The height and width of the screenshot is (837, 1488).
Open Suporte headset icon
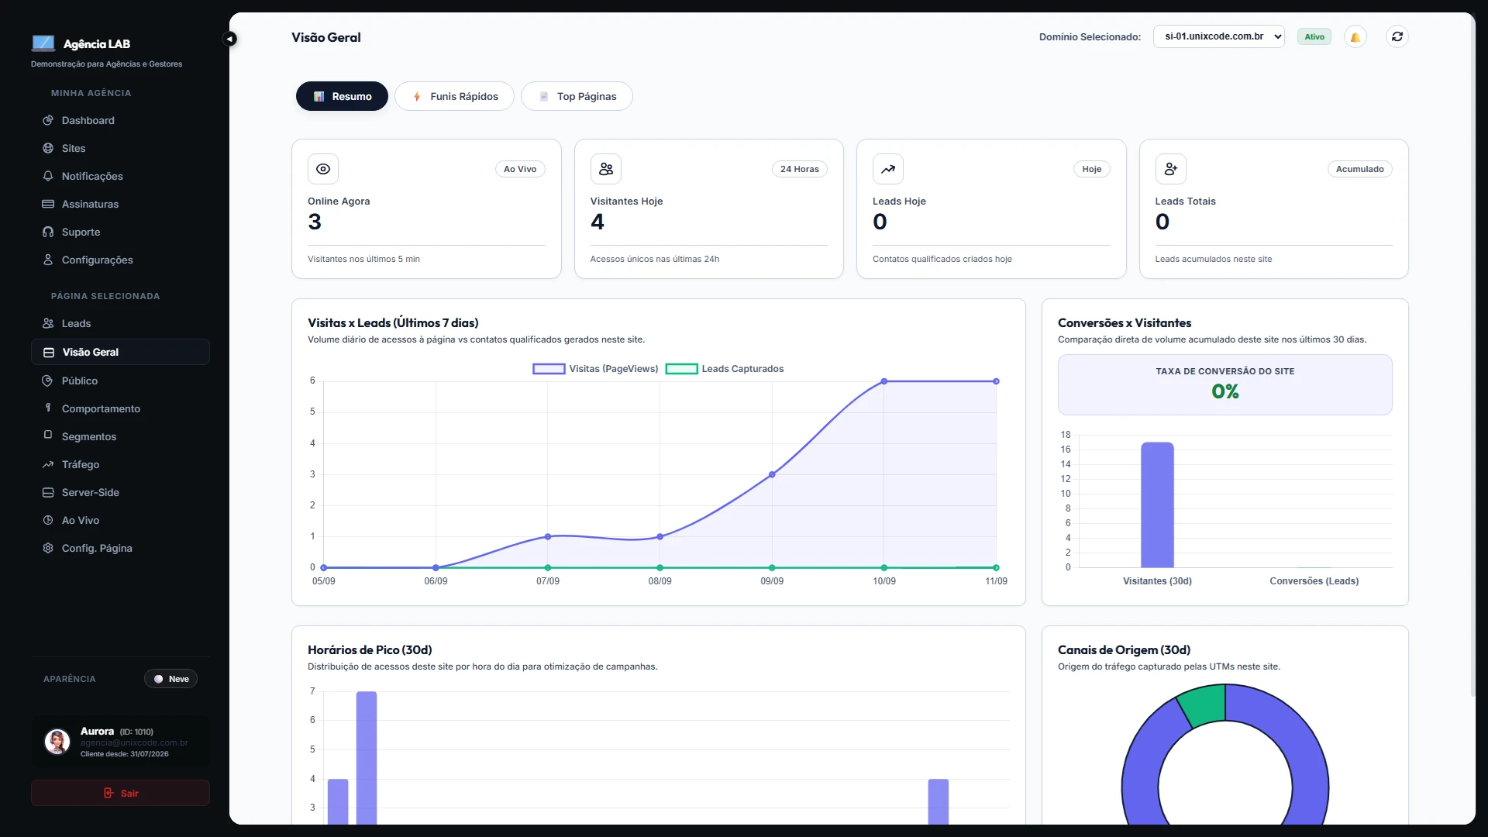48,232
